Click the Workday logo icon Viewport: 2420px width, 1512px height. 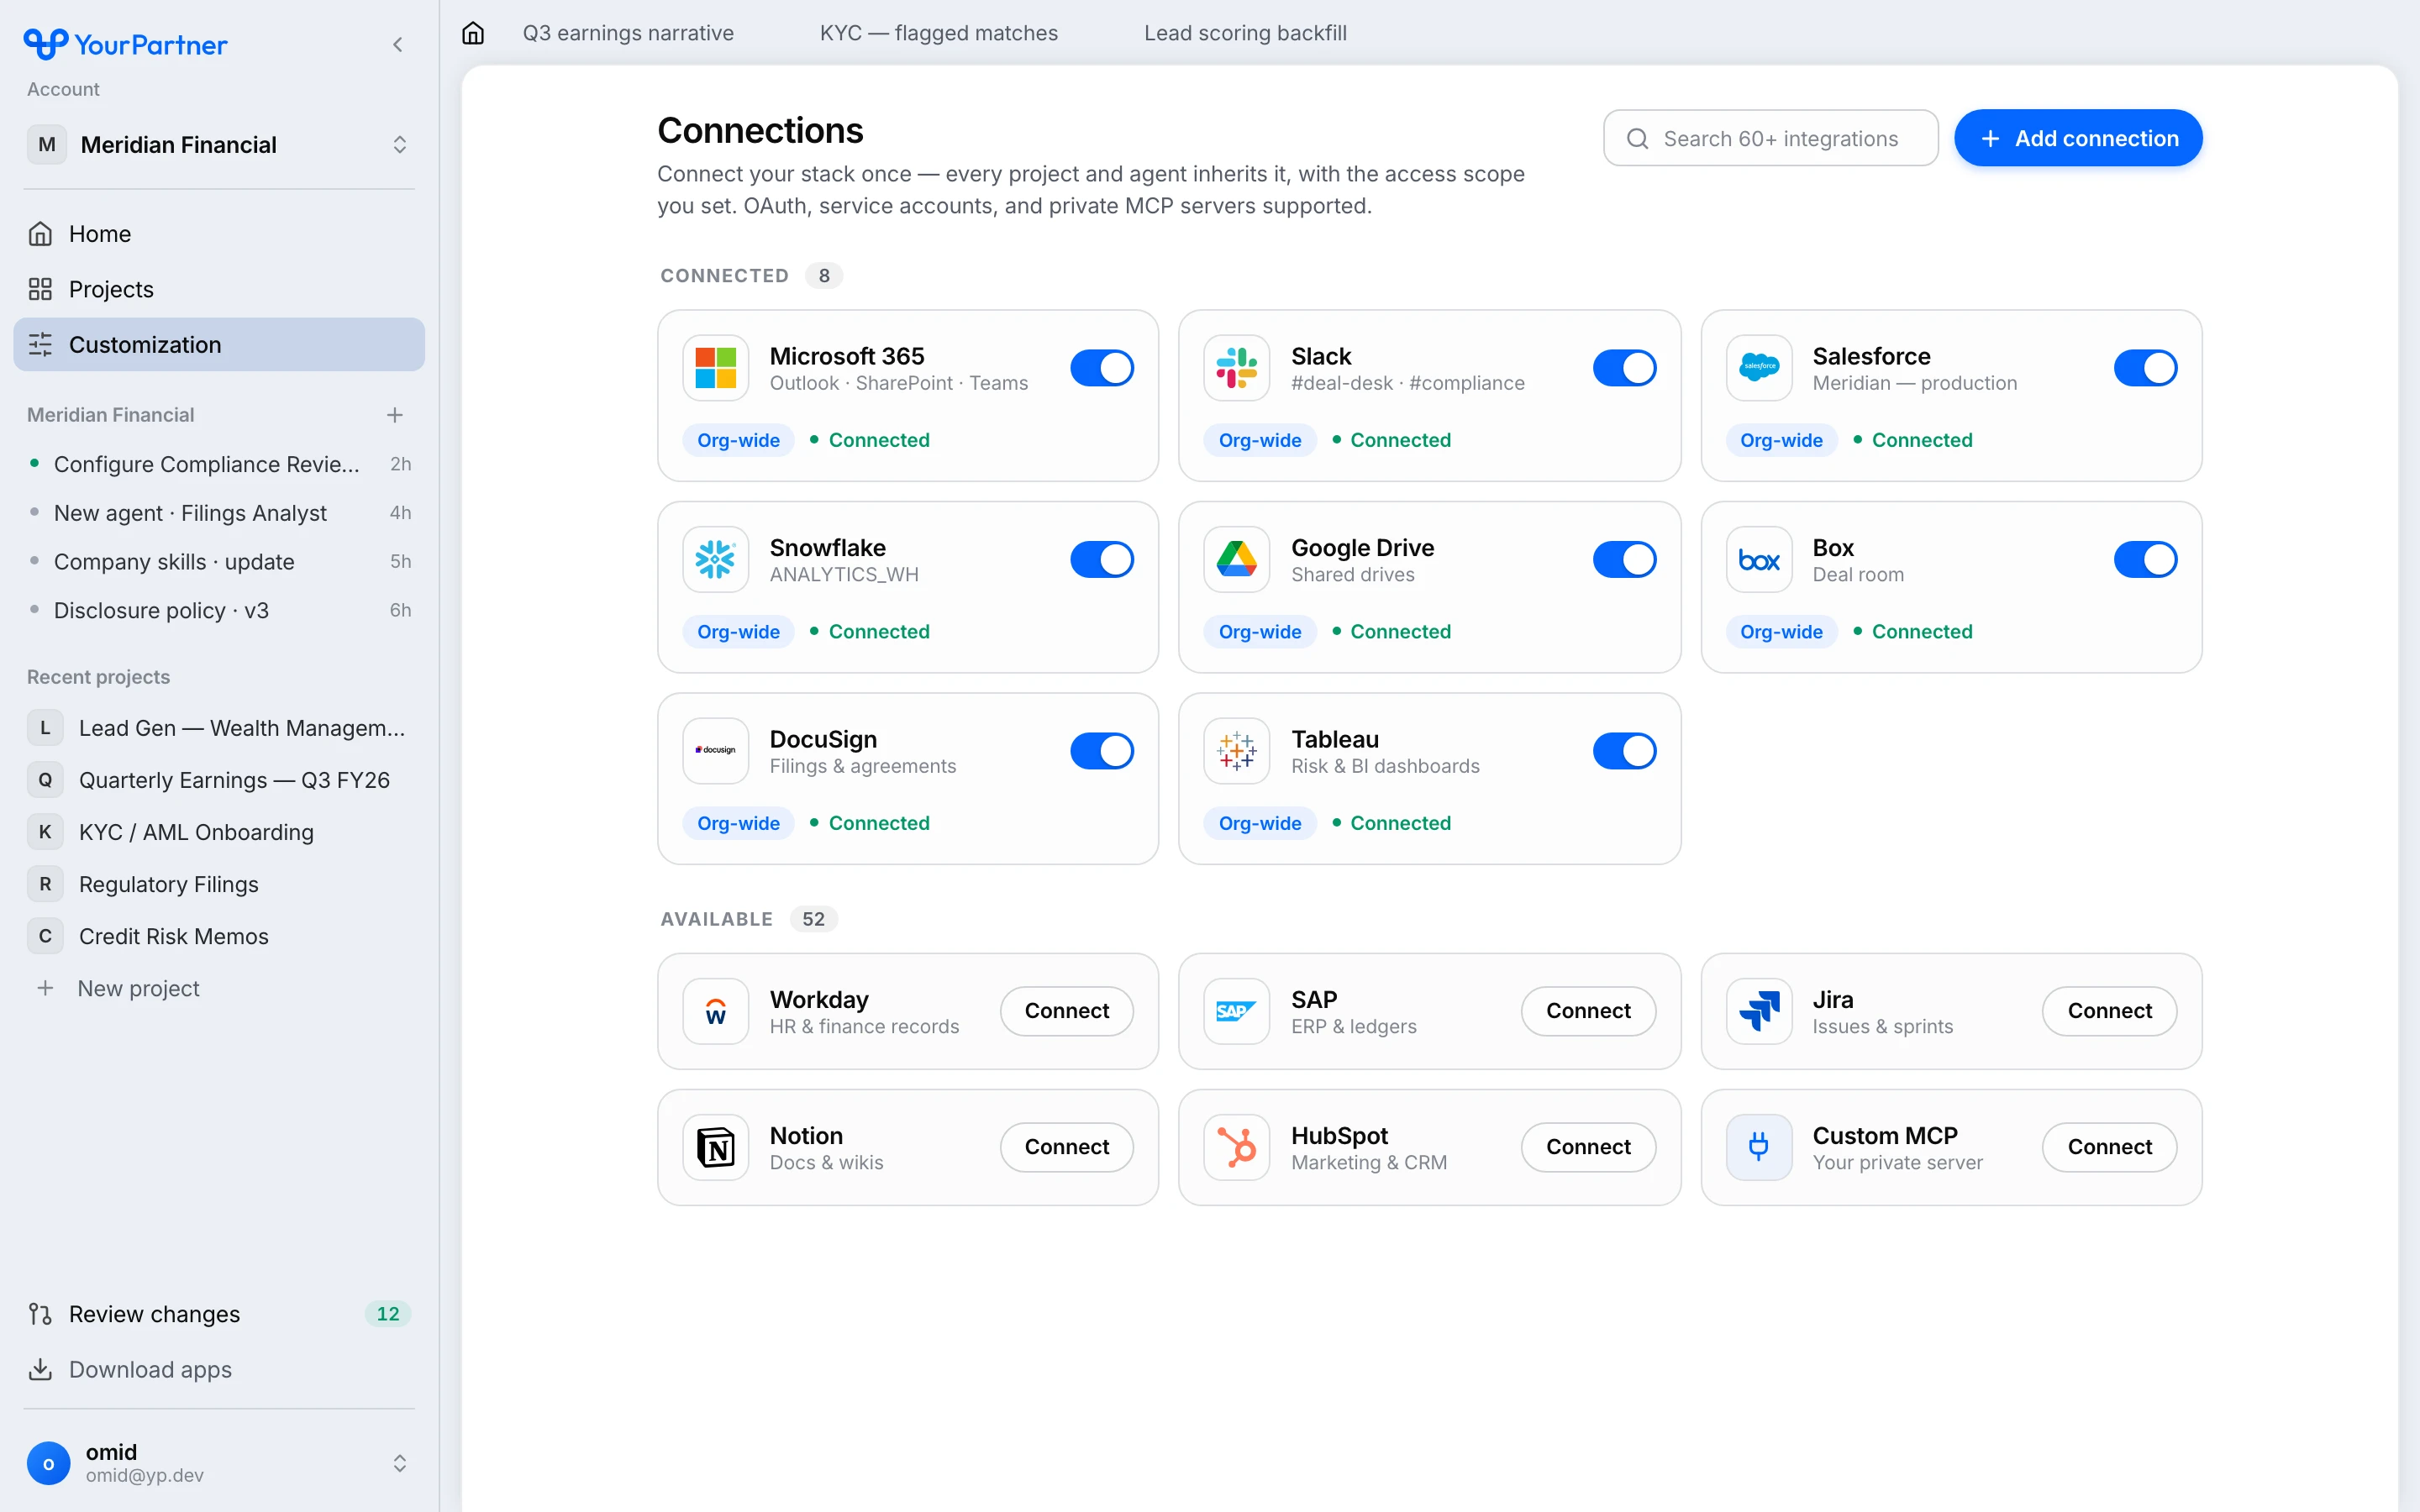pyautogui.click(x=715, y=1011)
